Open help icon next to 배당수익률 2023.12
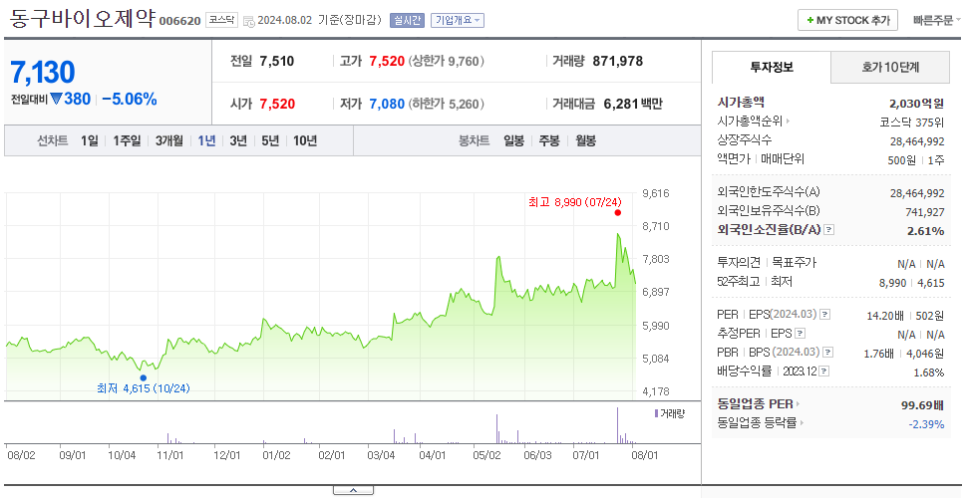 pos(824,372)
